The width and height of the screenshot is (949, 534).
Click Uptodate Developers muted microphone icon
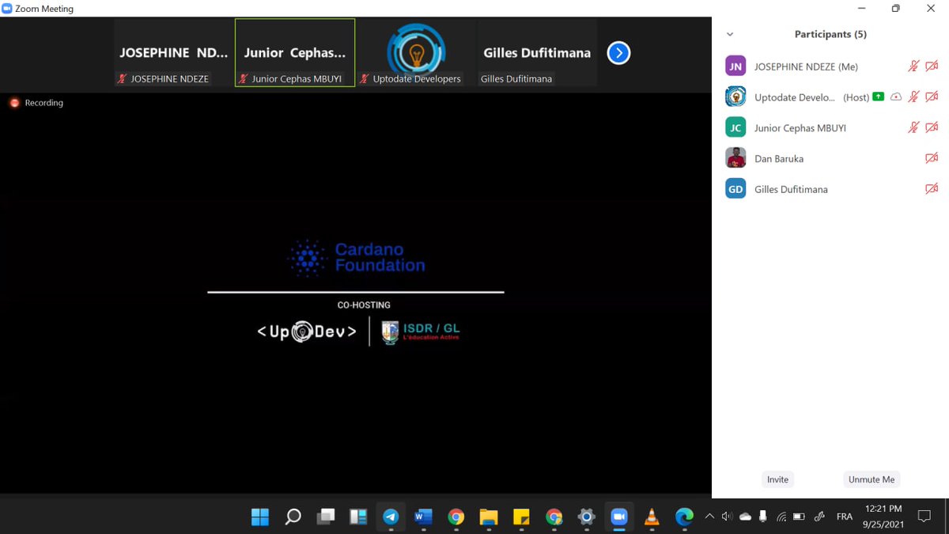click(913, 97)
